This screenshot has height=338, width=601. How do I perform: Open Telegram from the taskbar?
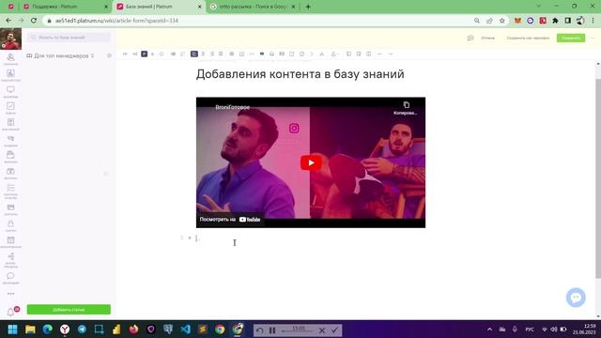tap(82, 330)
